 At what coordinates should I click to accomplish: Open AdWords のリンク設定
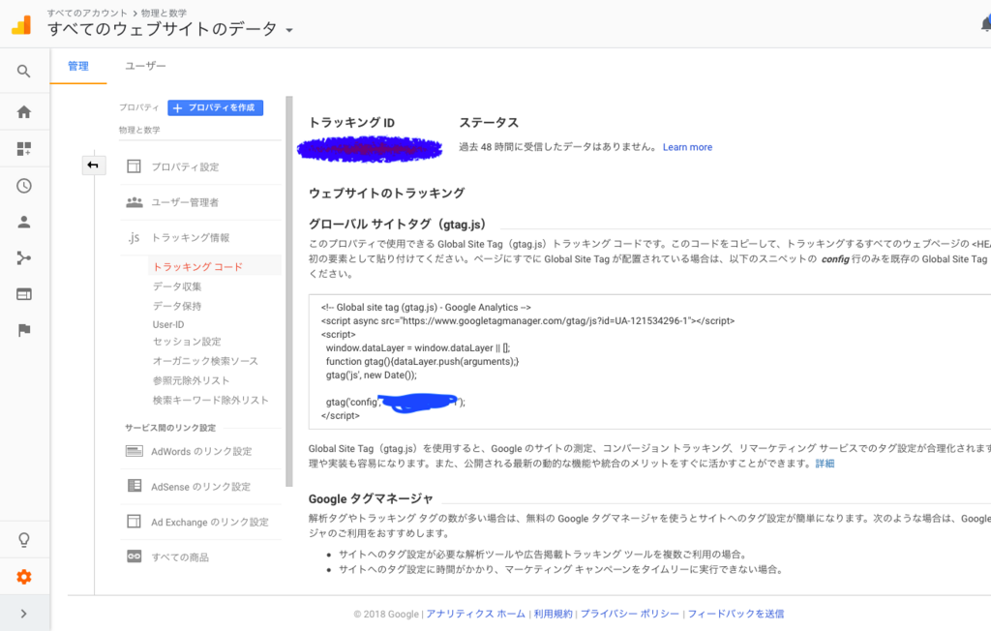click(200, 451)
